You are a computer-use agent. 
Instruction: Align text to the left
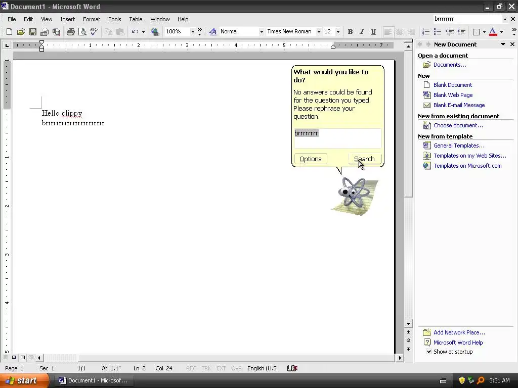tap(388, 32)
